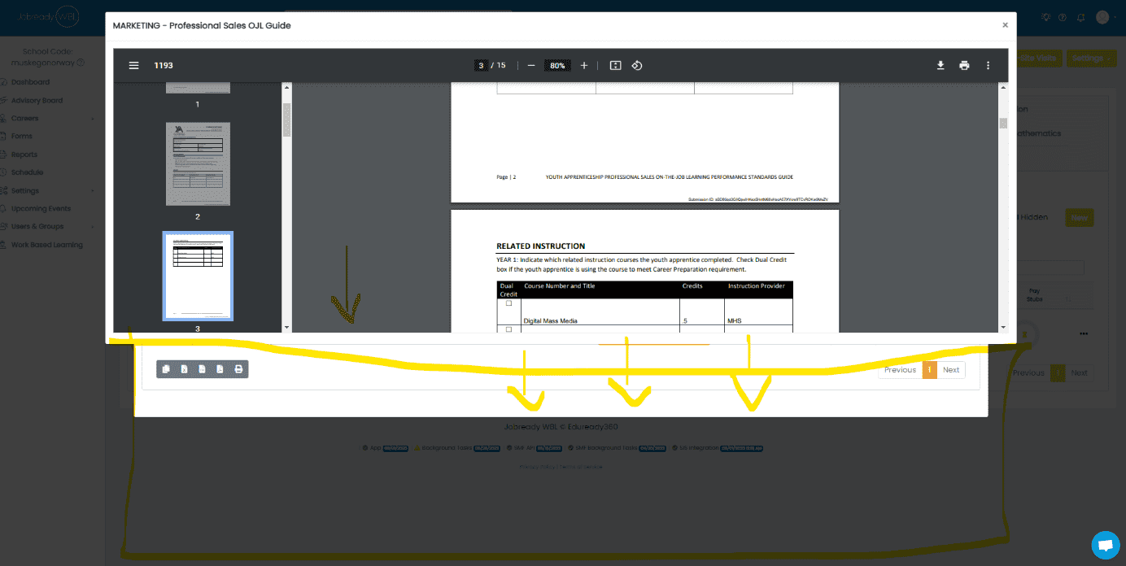Click the document scrollbar up arrow
The height and width of the screenshot is (566, 1126).
point(1003,87)
